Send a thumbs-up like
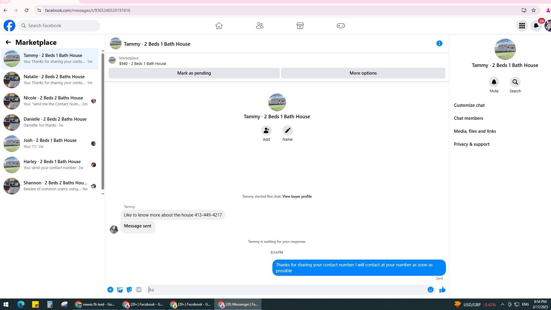The height and width of the screenshot is (310, 551). (x=442, y=290)
